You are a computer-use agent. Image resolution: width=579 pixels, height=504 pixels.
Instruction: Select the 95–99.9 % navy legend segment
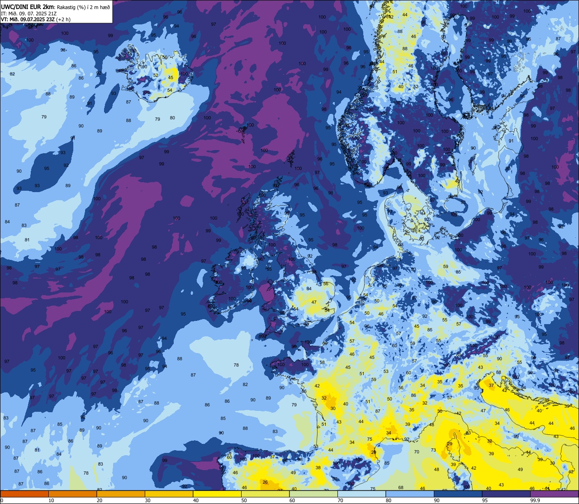pos(506,494)
